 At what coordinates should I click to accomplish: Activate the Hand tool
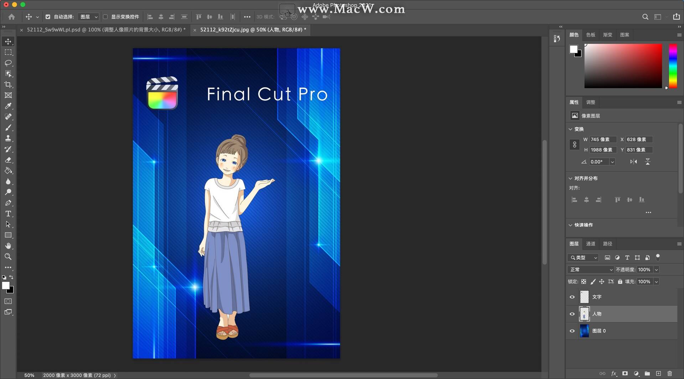[8, 246]
